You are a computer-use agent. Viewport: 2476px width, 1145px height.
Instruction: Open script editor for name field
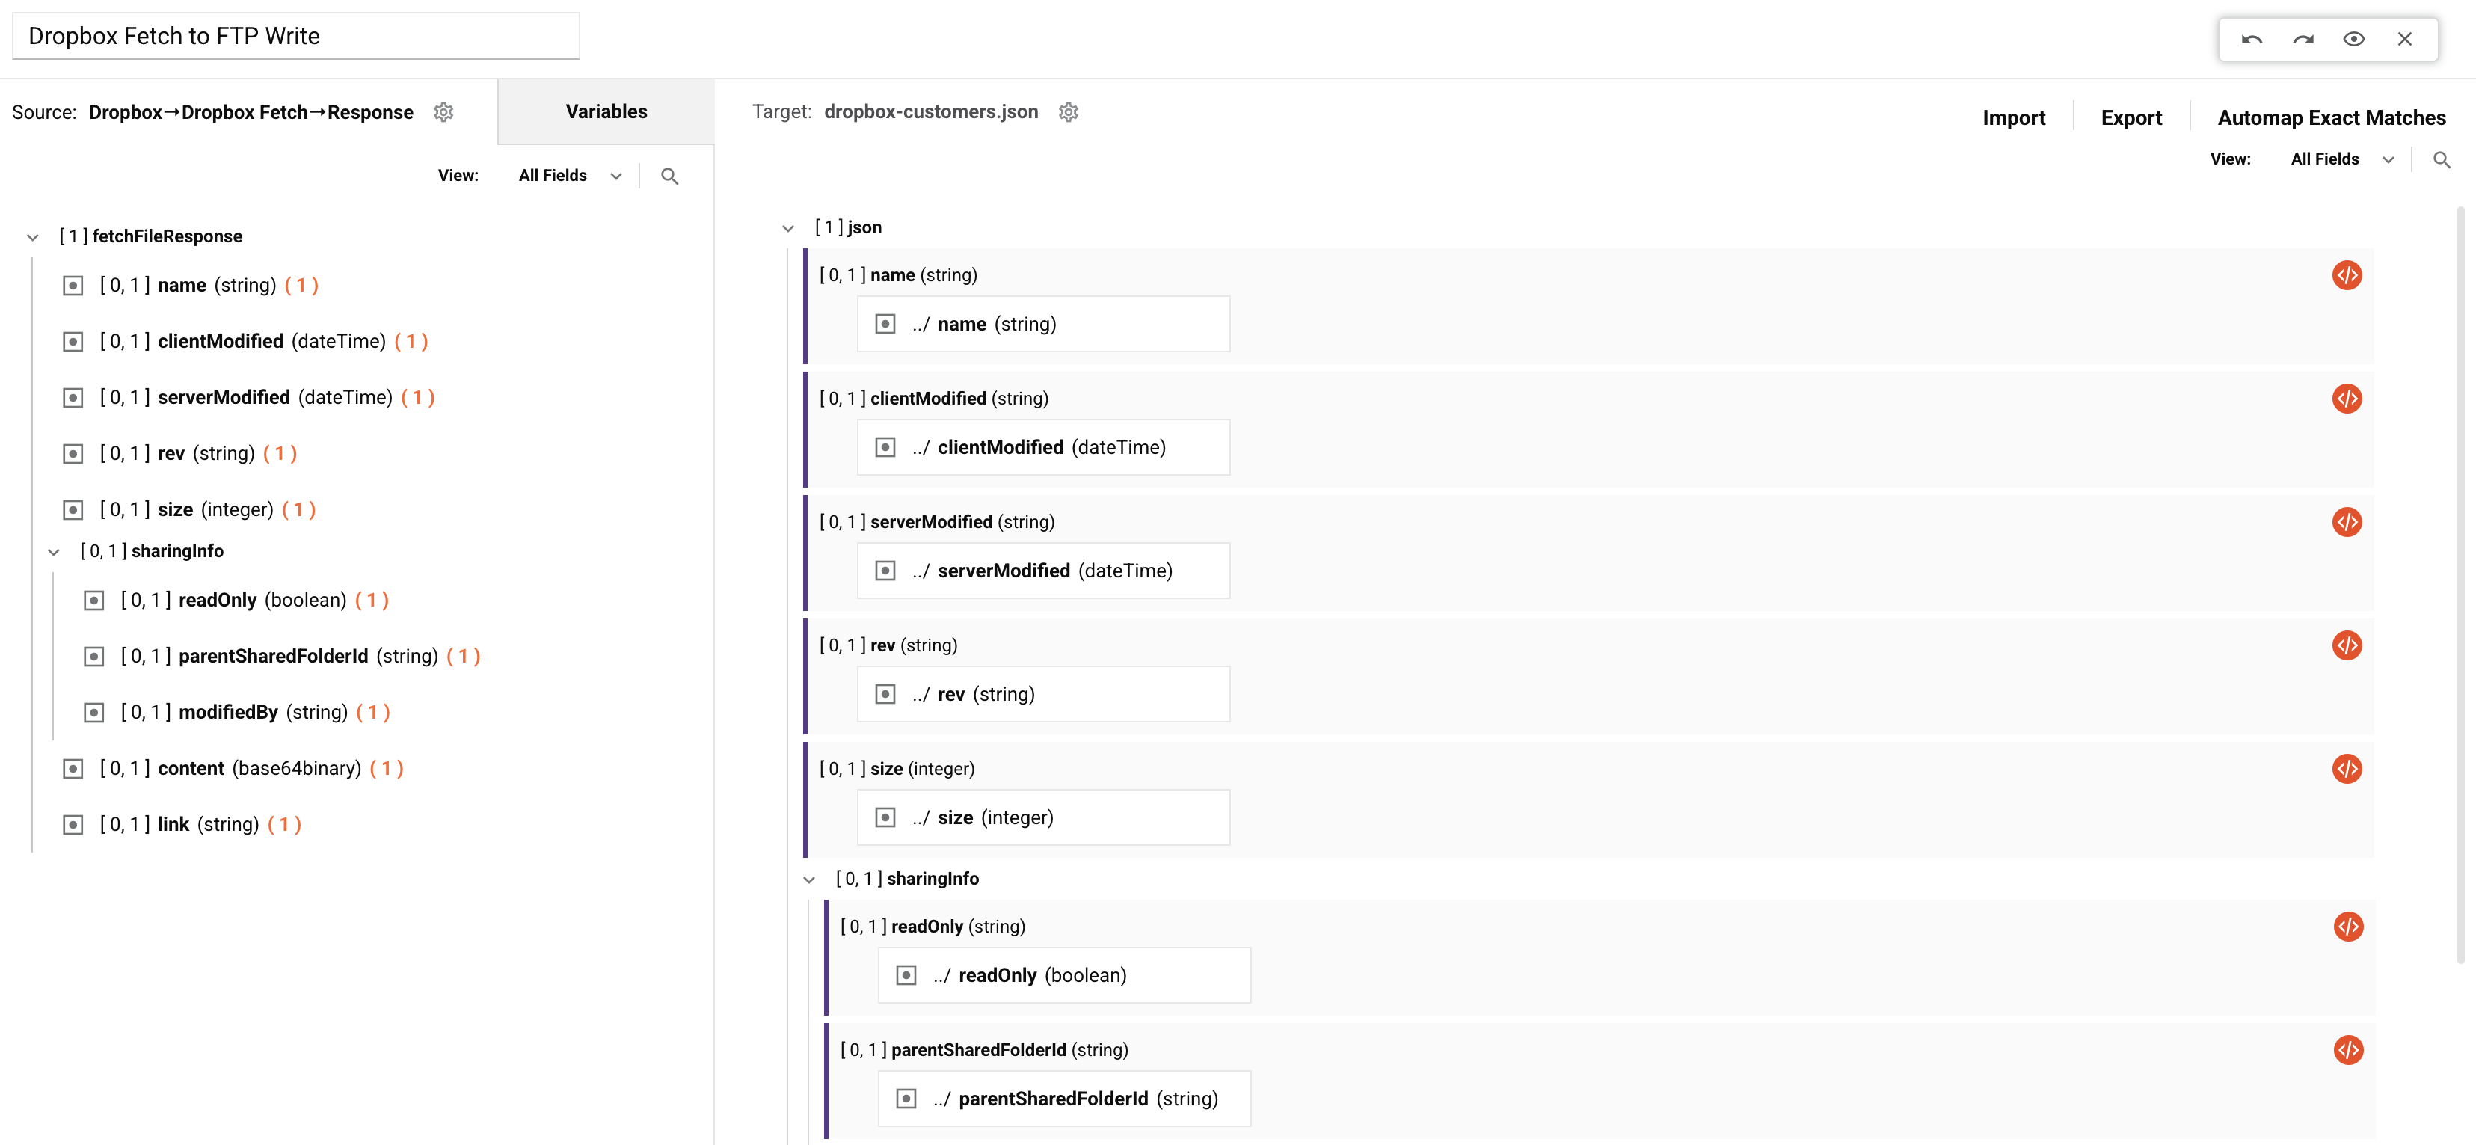point(2346,275)
